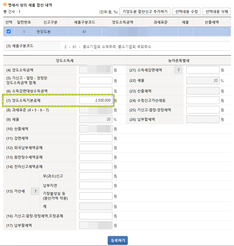
Task: Click the (26) 납부할세액 disabled field
Action: 203,119
